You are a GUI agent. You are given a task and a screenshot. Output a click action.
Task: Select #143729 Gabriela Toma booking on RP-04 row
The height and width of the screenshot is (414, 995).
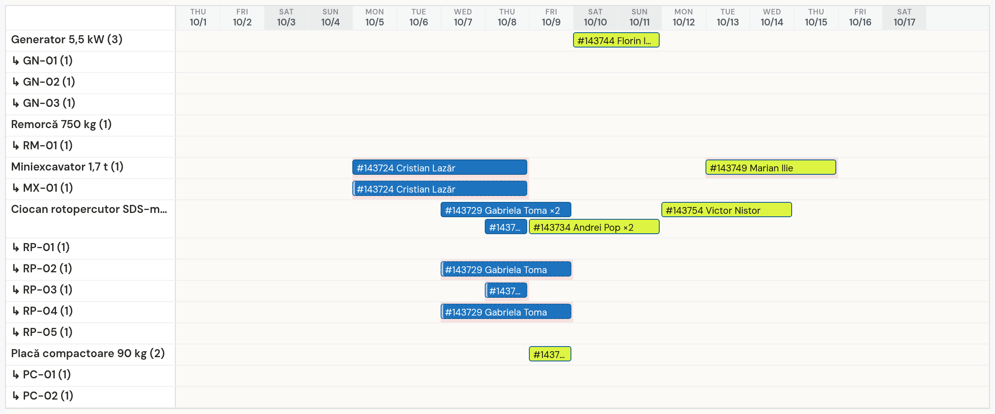pos(506,312)
